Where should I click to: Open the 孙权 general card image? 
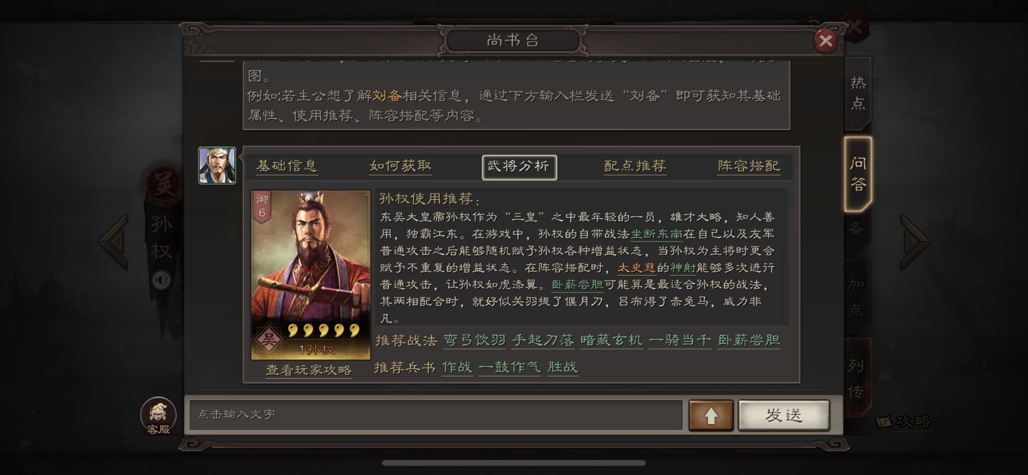pyautogui.click(x=310, y=275)
